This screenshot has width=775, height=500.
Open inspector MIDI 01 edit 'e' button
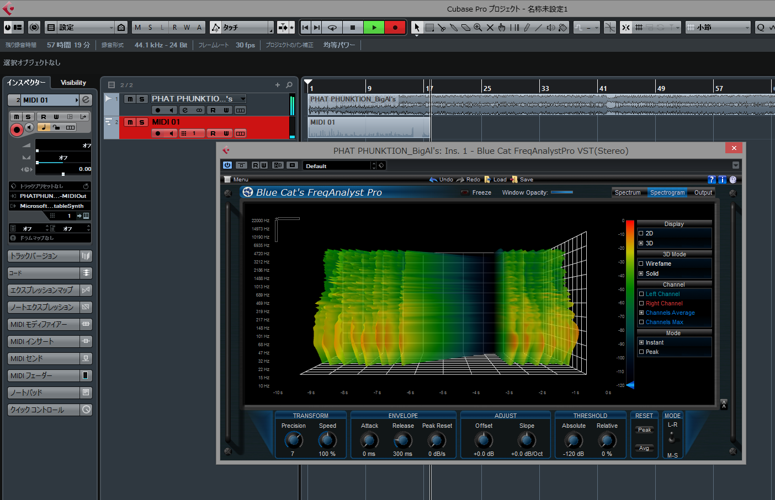pos(86,100)
